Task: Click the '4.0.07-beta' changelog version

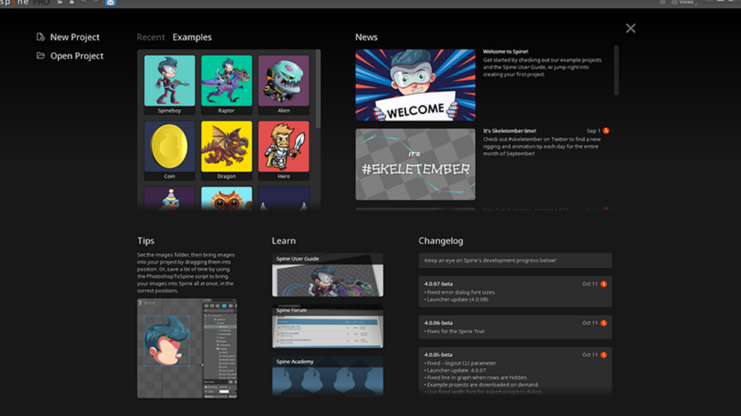Action: (x=438, y=284)
